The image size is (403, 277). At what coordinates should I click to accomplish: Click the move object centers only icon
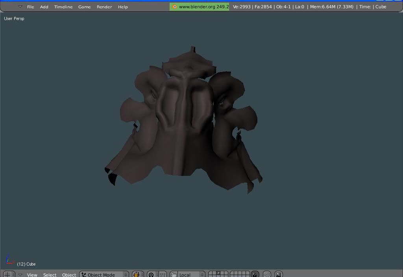(x=162, y=274)
